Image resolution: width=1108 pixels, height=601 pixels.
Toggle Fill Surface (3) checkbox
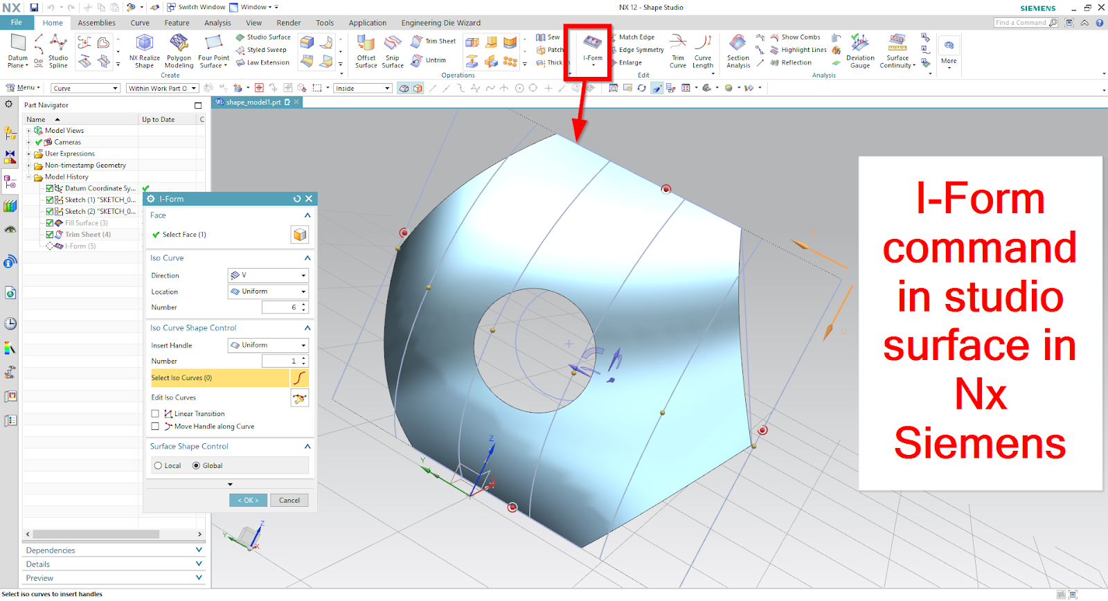(x=50, y=223)
